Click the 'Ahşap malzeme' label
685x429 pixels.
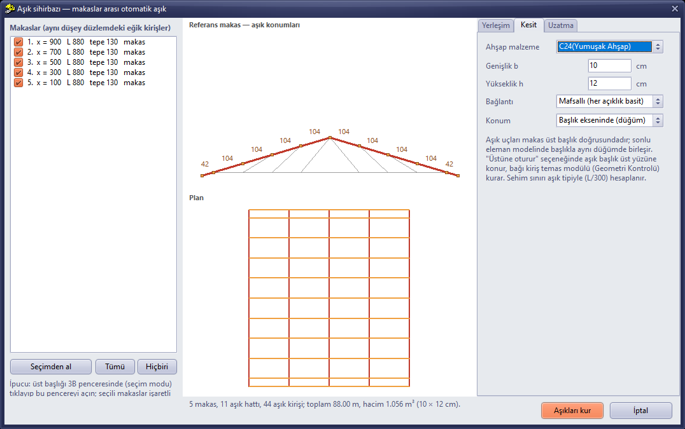point(512,47)
